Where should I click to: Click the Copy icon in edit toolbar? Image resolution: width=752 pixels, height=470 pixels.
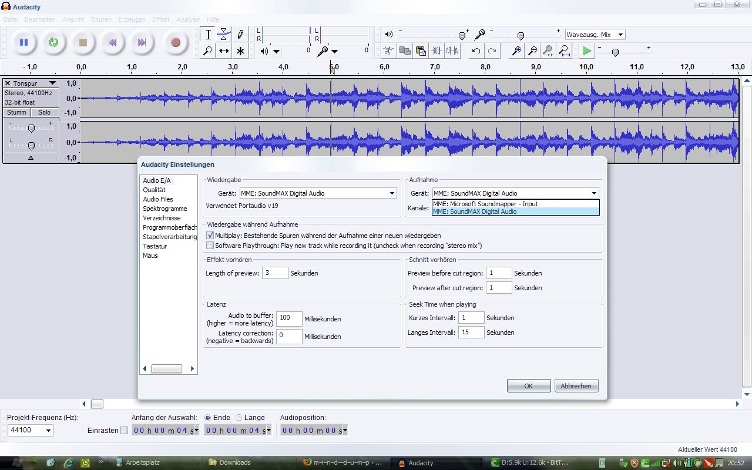click(x=405, y=51)
